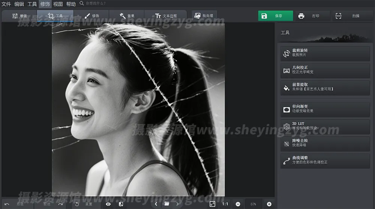Click the green Save (保存) button

(275, 16)
